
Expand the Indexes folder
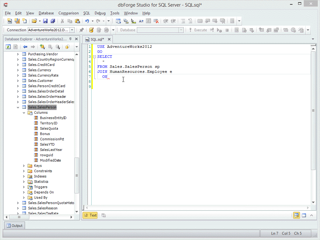24,176
